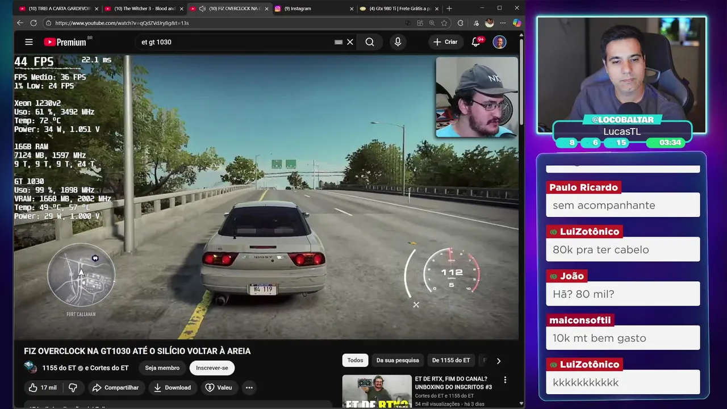Mute the FIZ OVERCLOCK tab speaker icon
727x409 pixels.
point(202,9)
